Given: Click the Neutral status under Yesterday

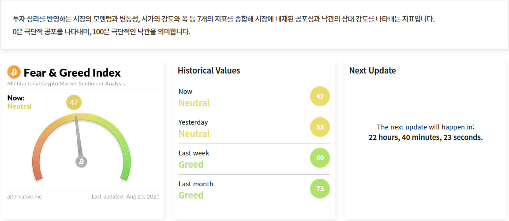Looking at the screenshot, I should (194, 133).
